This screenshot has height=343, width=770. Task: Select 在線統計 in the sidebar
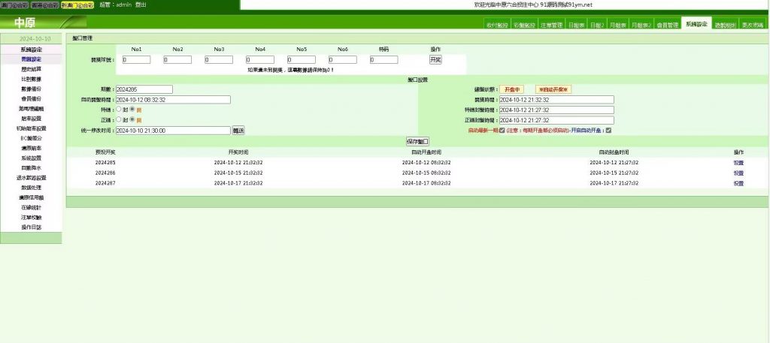pyautogui.click(x=31, y=207)
